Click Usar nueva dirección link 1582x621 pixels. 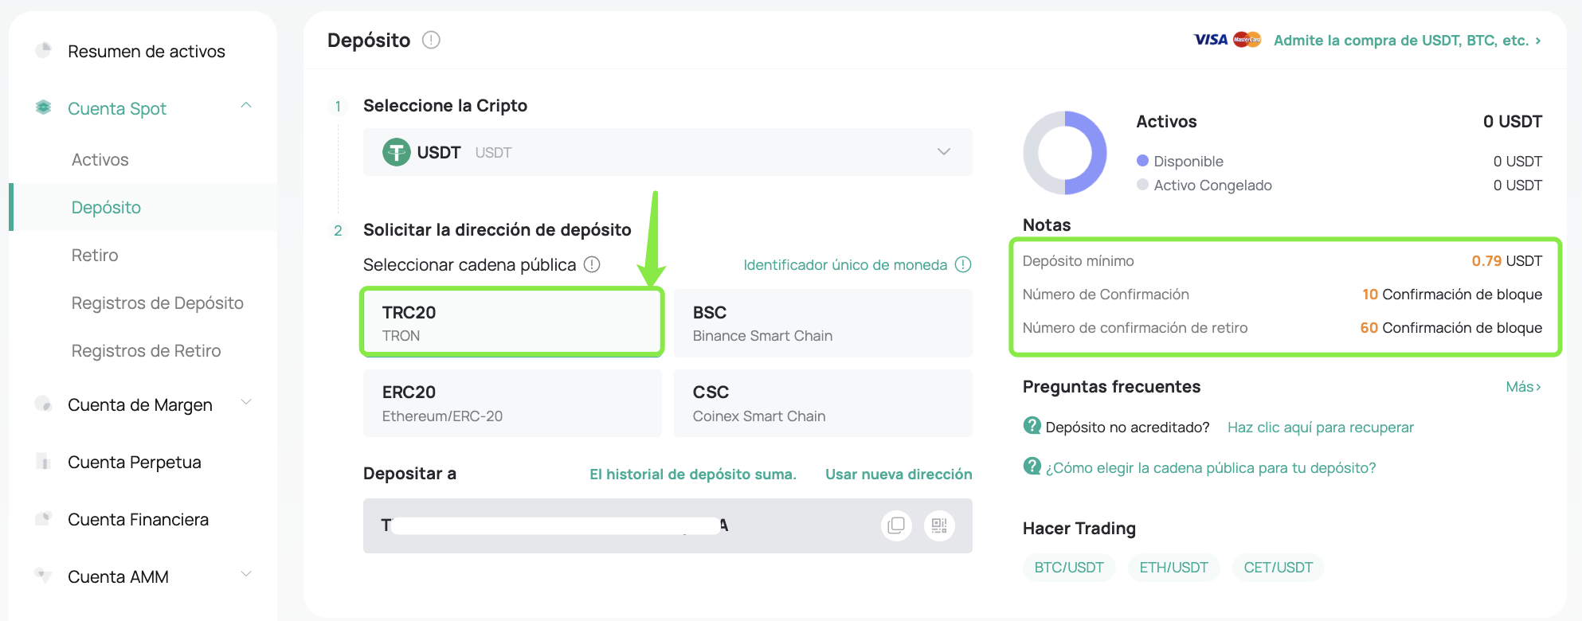point(898,474)
